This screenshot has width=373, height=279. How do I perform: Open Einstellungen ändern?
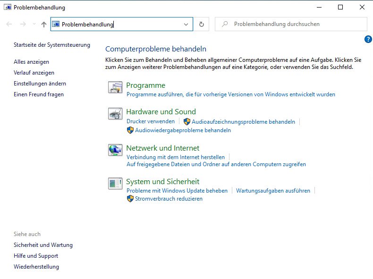[x=40, y=84]
